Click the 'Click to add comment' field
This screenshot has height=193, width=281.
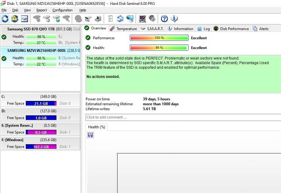click(x=183, y=117)
